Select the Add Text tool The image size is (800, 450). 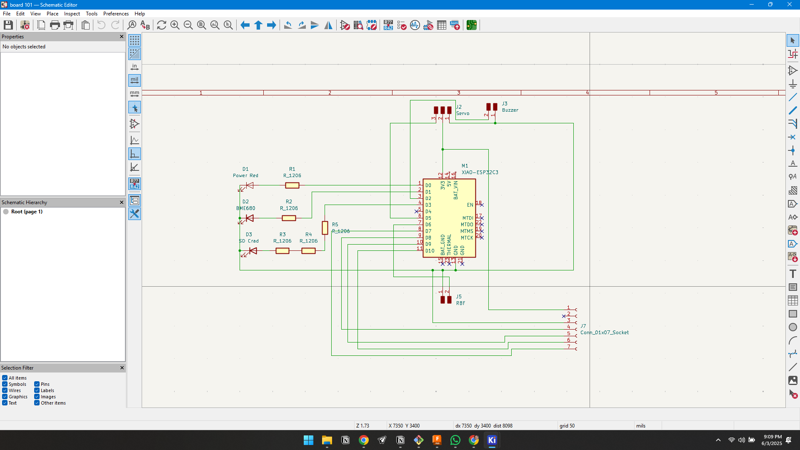(x=792, y=274)
